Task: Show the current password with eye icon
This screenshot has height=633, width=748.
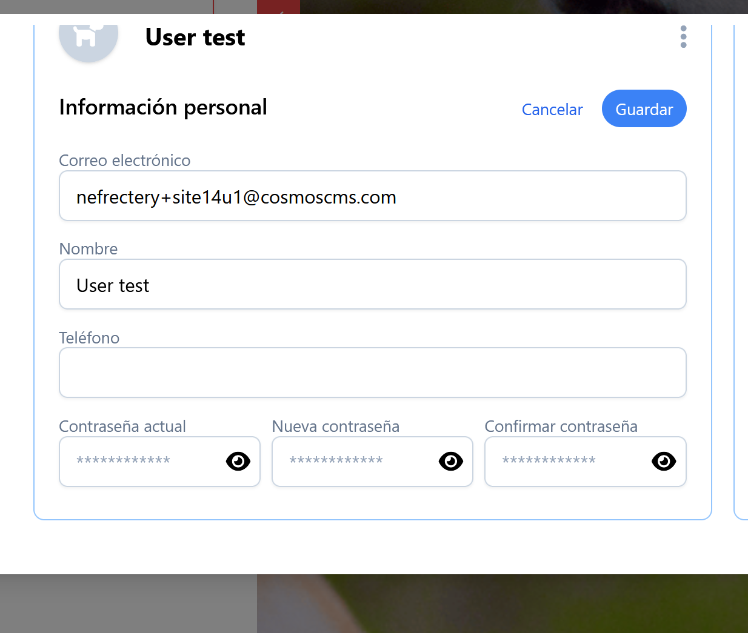Action: tap(238, 462)
